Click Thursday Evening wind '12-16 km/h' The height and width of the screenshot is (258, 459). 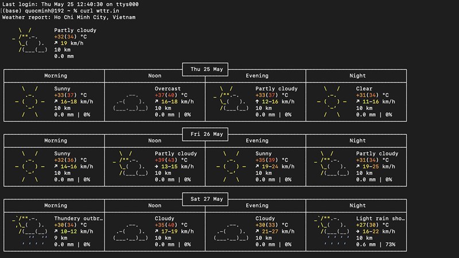tap(278, 102)
